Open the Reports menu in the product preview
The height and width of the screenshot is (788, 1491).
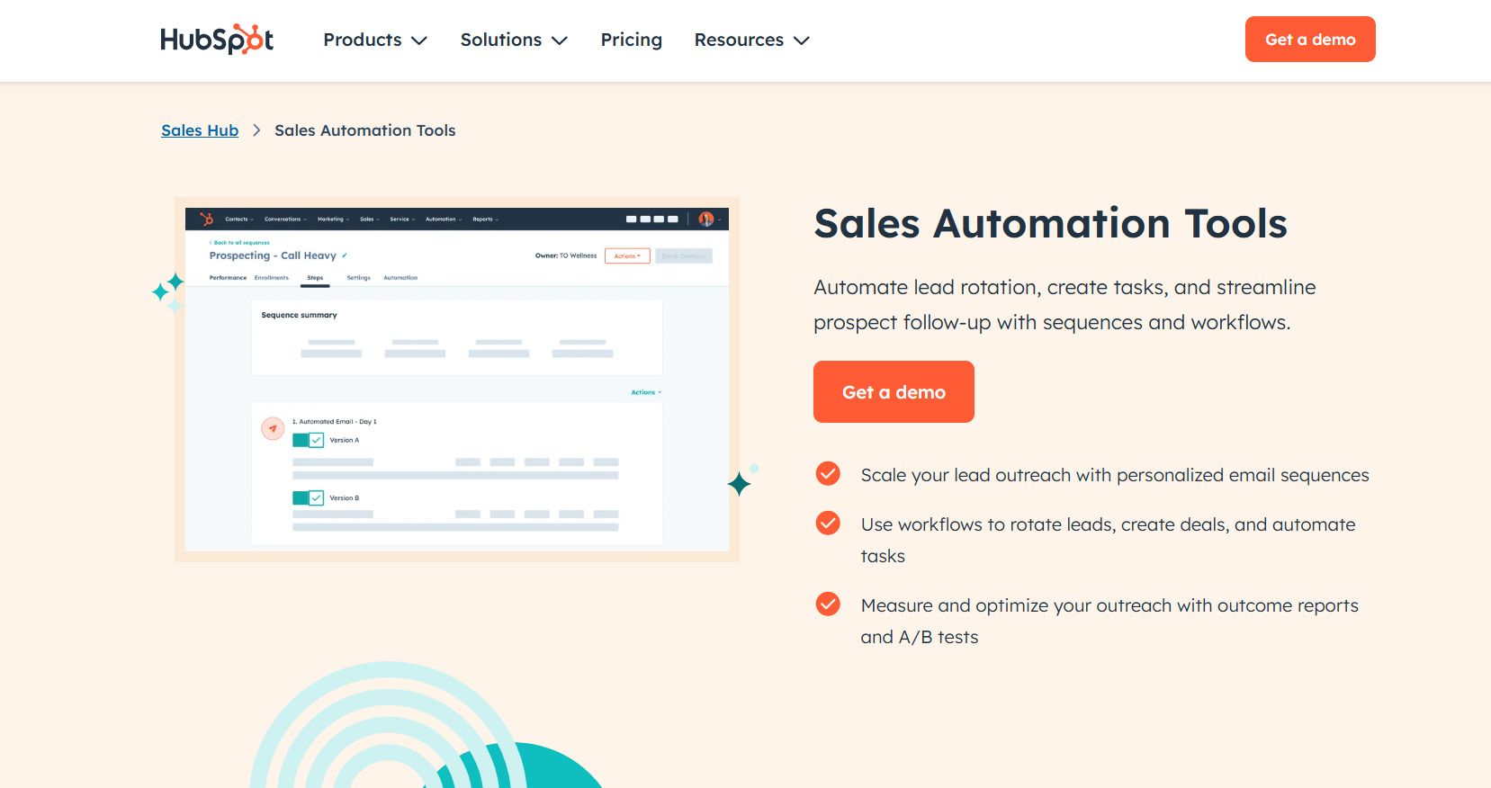tap(485, 219)
